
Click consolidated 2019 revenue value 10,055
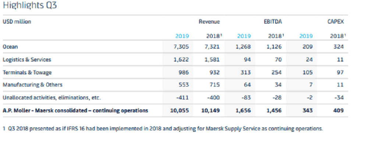180,110
